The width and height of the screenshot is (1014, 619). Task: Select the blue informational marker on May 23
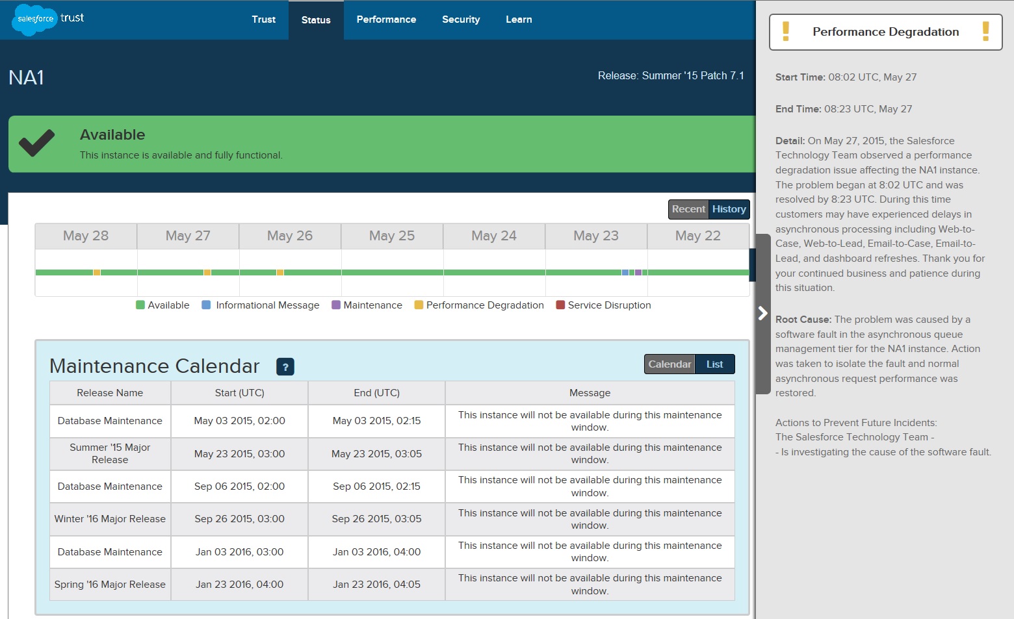pyautogui.click(x=625, y=273)
